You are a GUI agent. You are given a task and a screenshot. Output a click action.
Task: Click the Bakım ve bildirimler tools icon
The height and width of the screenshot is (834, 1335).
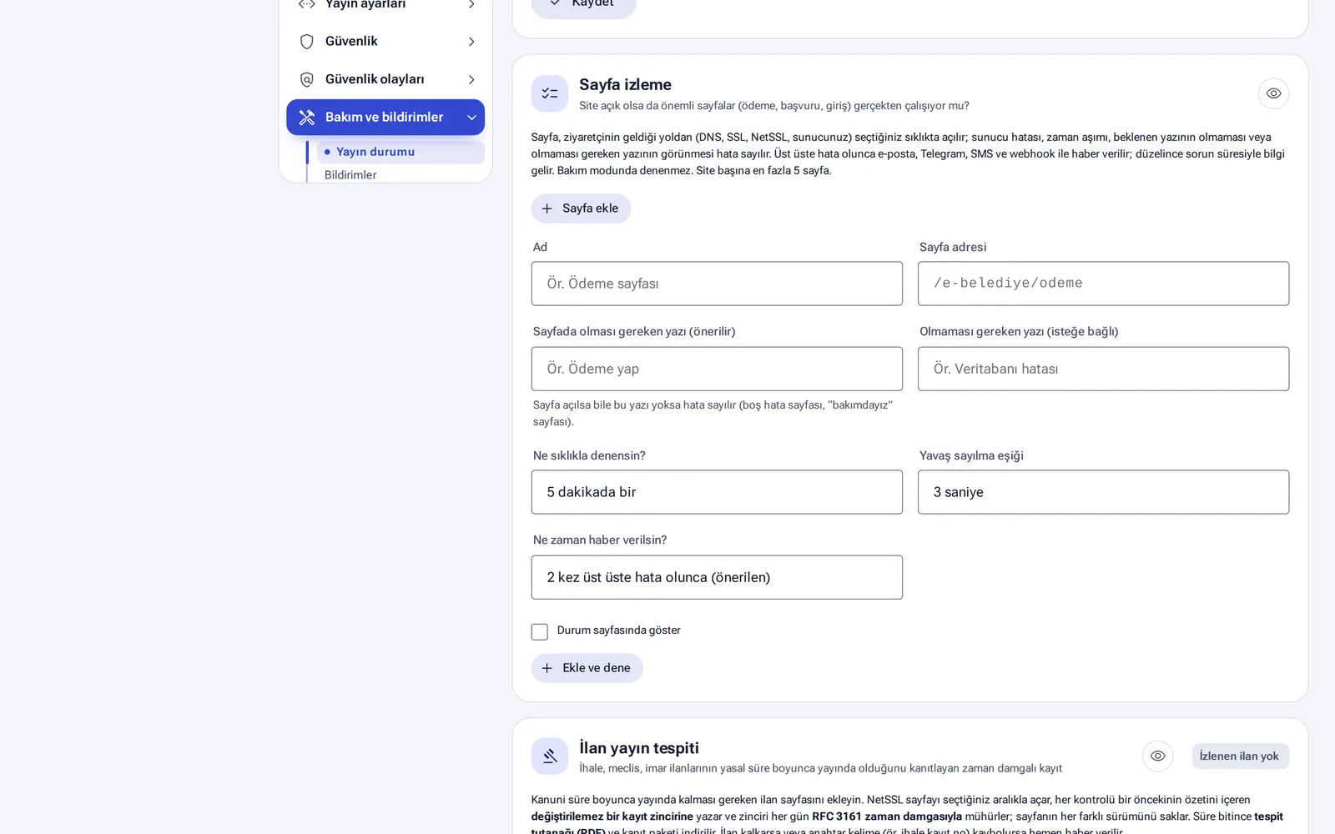[306, 118]
